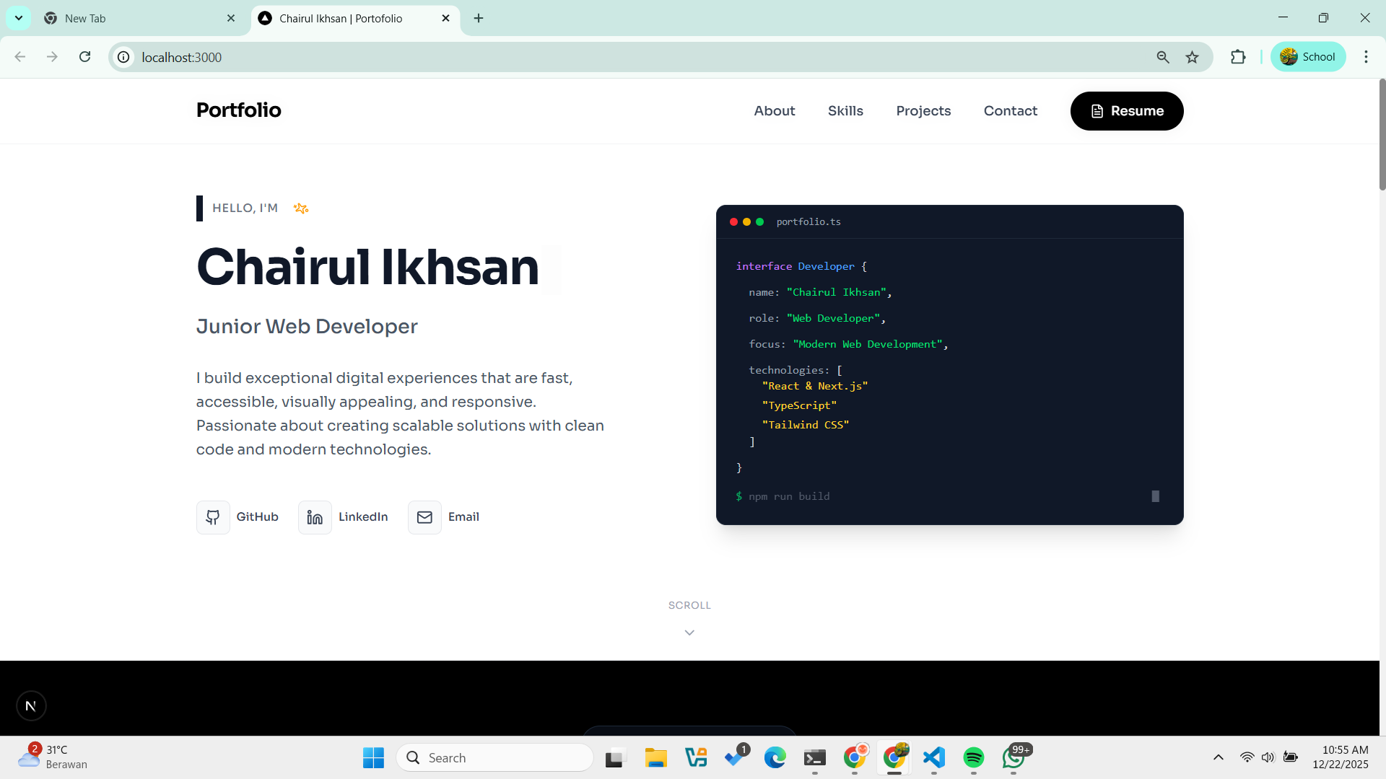Image resolution: width=1386 pixels, height=779 pixels.
Task: Click the page vertical scrollbar thumb
Action: pos(1382,134)
